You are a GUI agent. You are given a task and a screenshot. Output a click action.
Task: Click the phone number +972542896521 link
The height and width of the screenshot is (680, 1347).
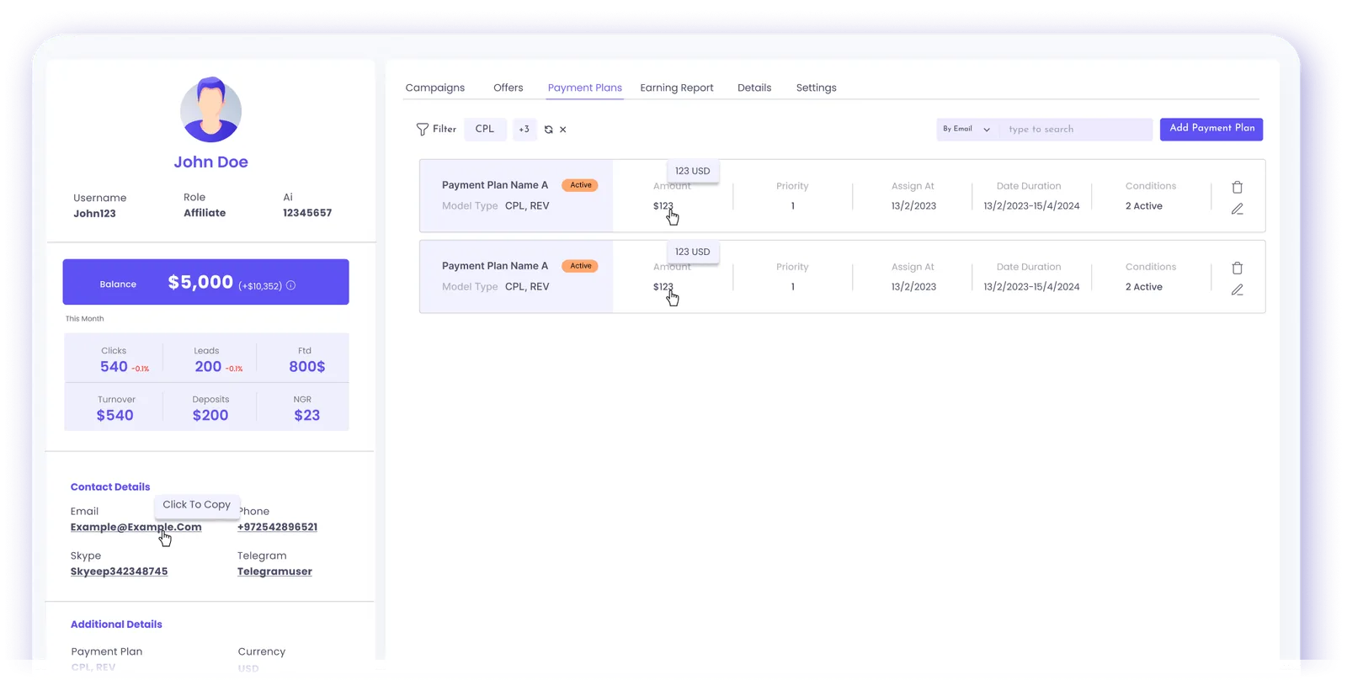pyautogui.click(x=277, y=527)
